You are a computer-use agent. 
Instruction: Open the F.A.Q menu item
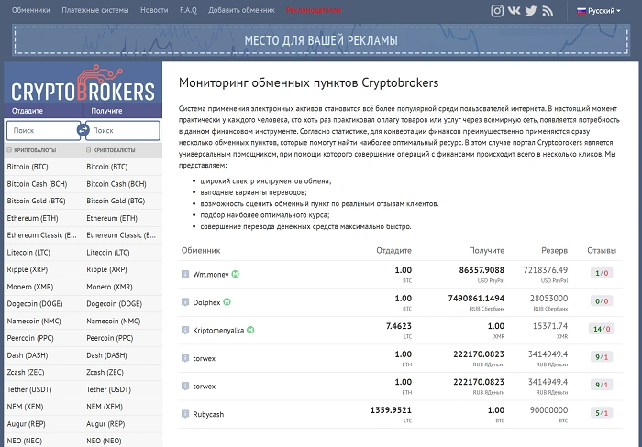click(x=188, y=10)
